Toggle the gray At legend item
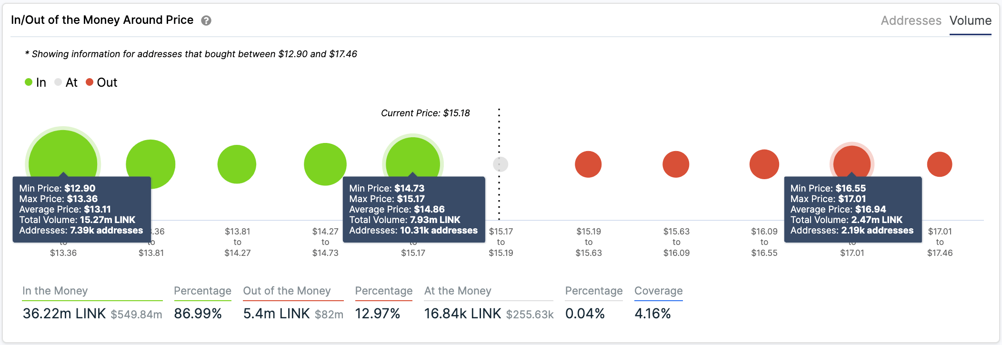This screenshot has height=345, width=1002. click(x=66, y=82)
